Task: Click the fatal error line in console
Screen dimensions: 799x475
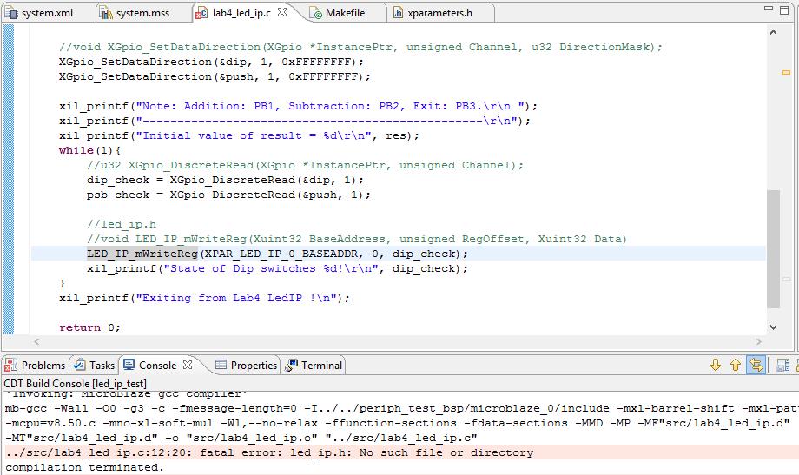Action: tap(269, 452)
